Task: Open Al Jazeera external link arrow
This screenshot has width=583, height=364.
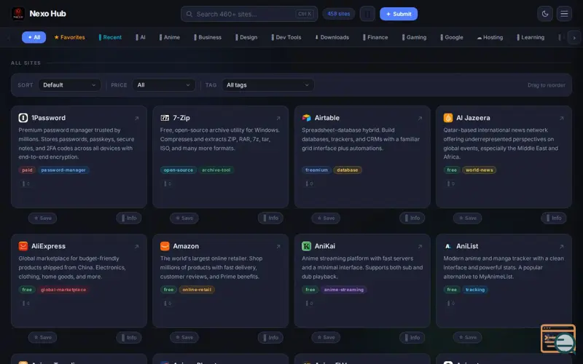Action: click(x=561, y=118)
